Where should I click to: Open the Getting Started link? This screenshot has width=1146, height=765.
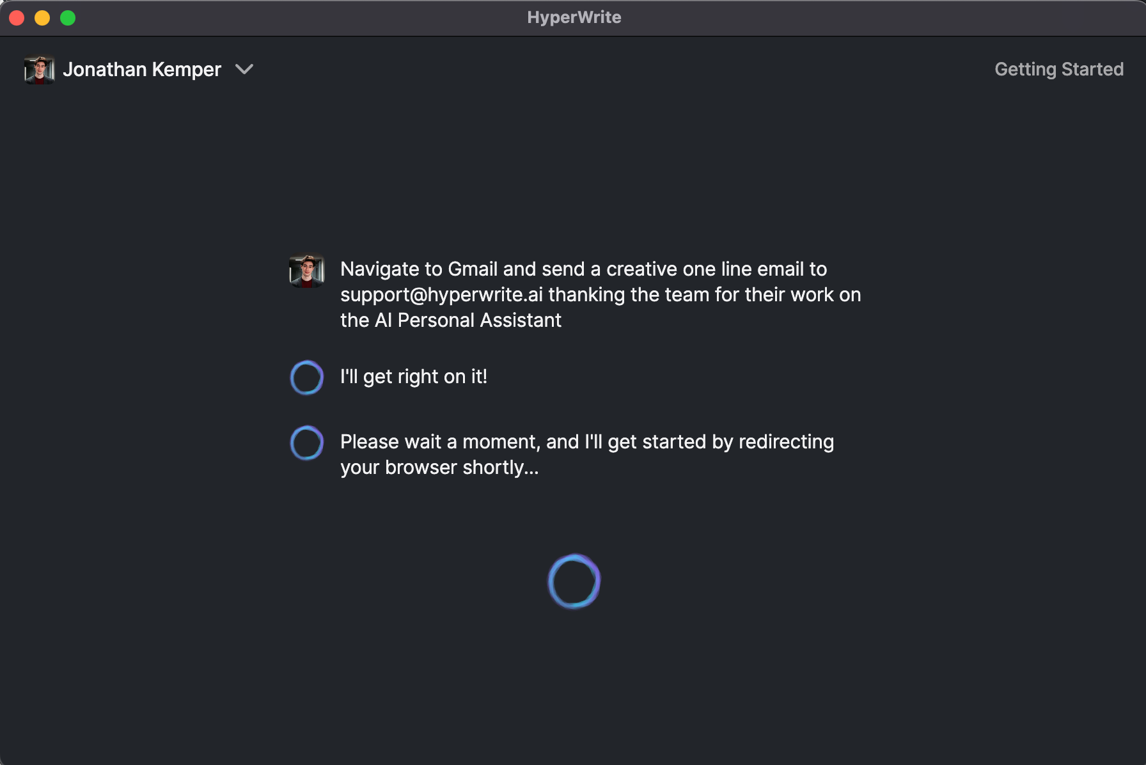(1058, 69)
